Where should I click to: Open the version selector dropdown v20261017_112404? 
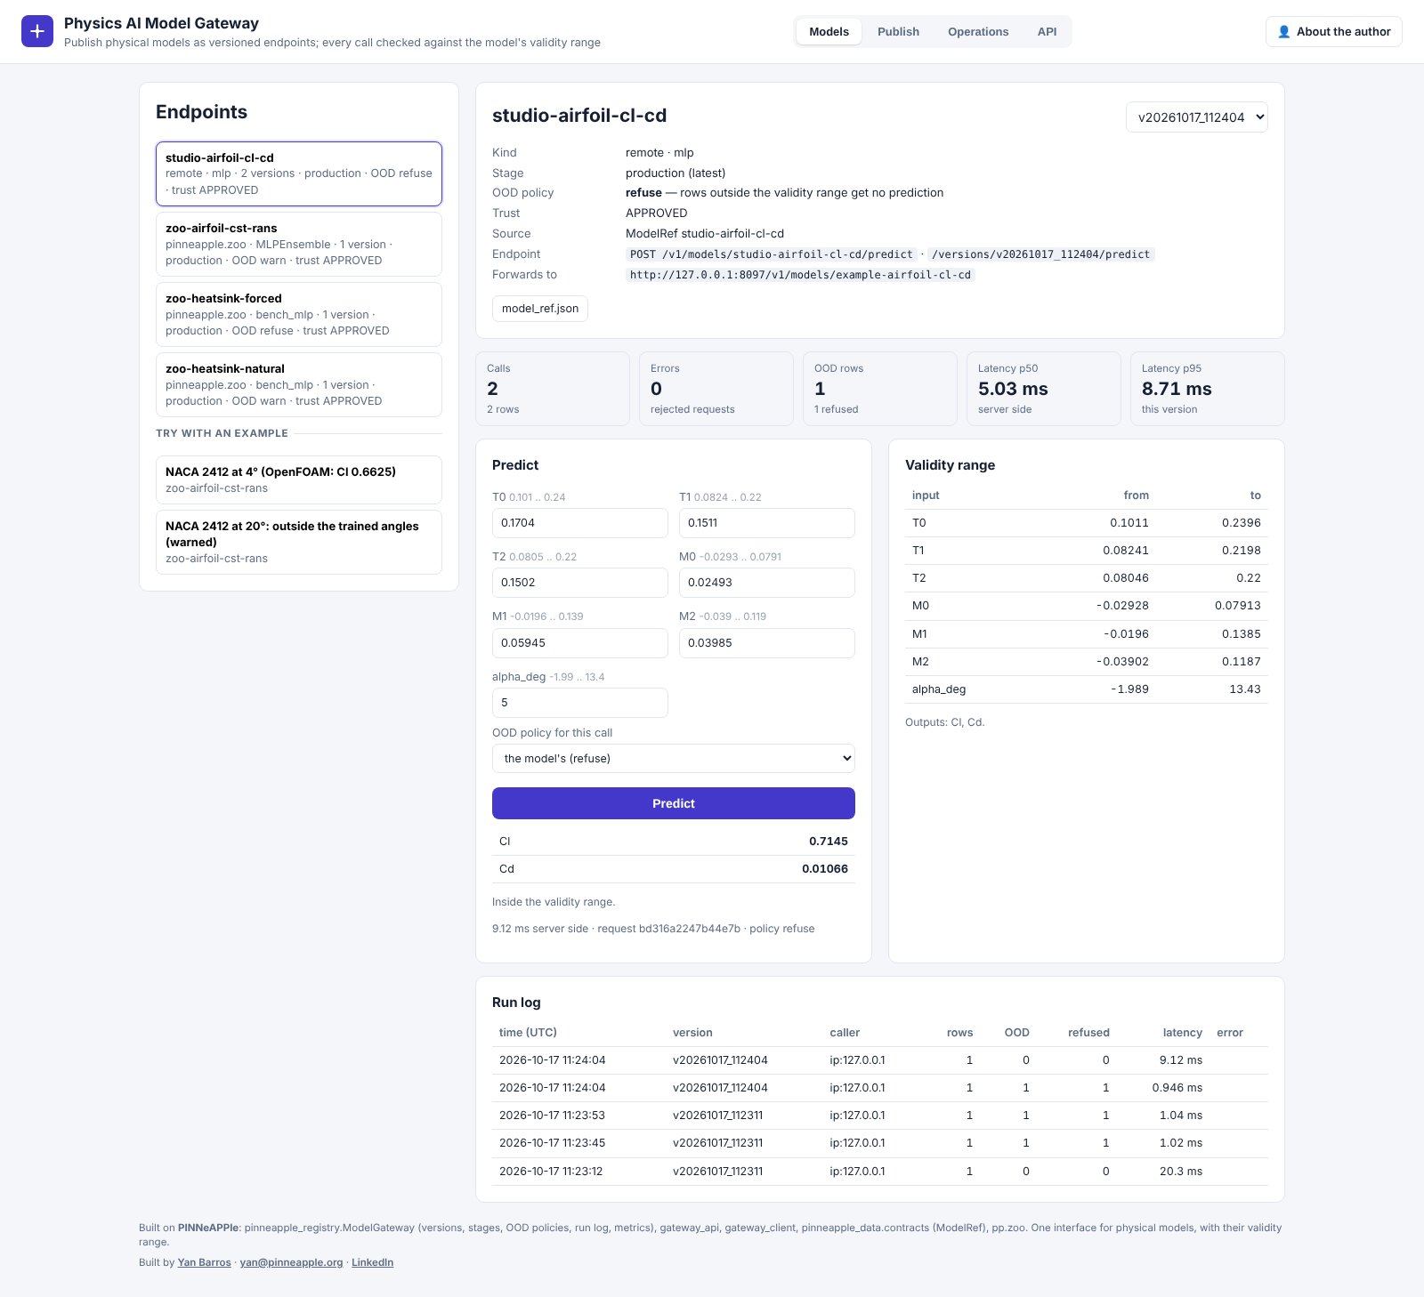pos(1196,117)
